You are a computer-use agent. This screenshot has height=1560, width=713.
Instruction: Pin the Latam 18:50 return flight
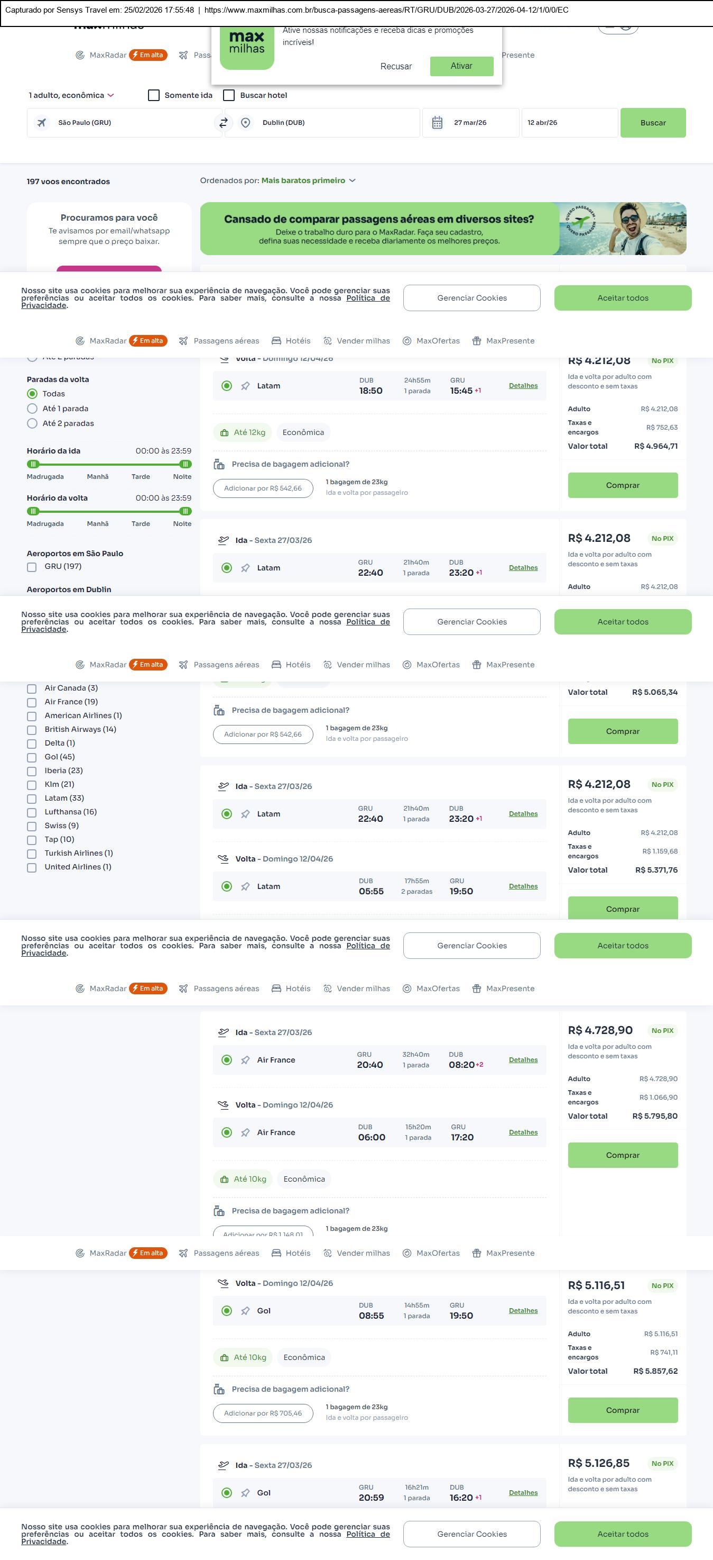point(245,386)
